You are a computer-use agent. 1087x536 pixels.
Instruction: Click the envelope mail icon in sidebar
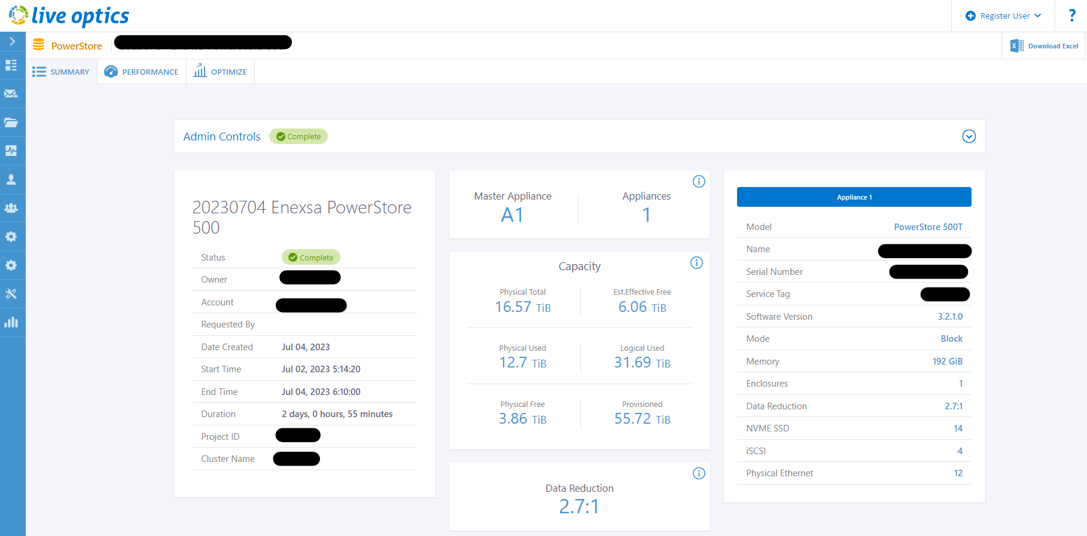coord(11,94)
